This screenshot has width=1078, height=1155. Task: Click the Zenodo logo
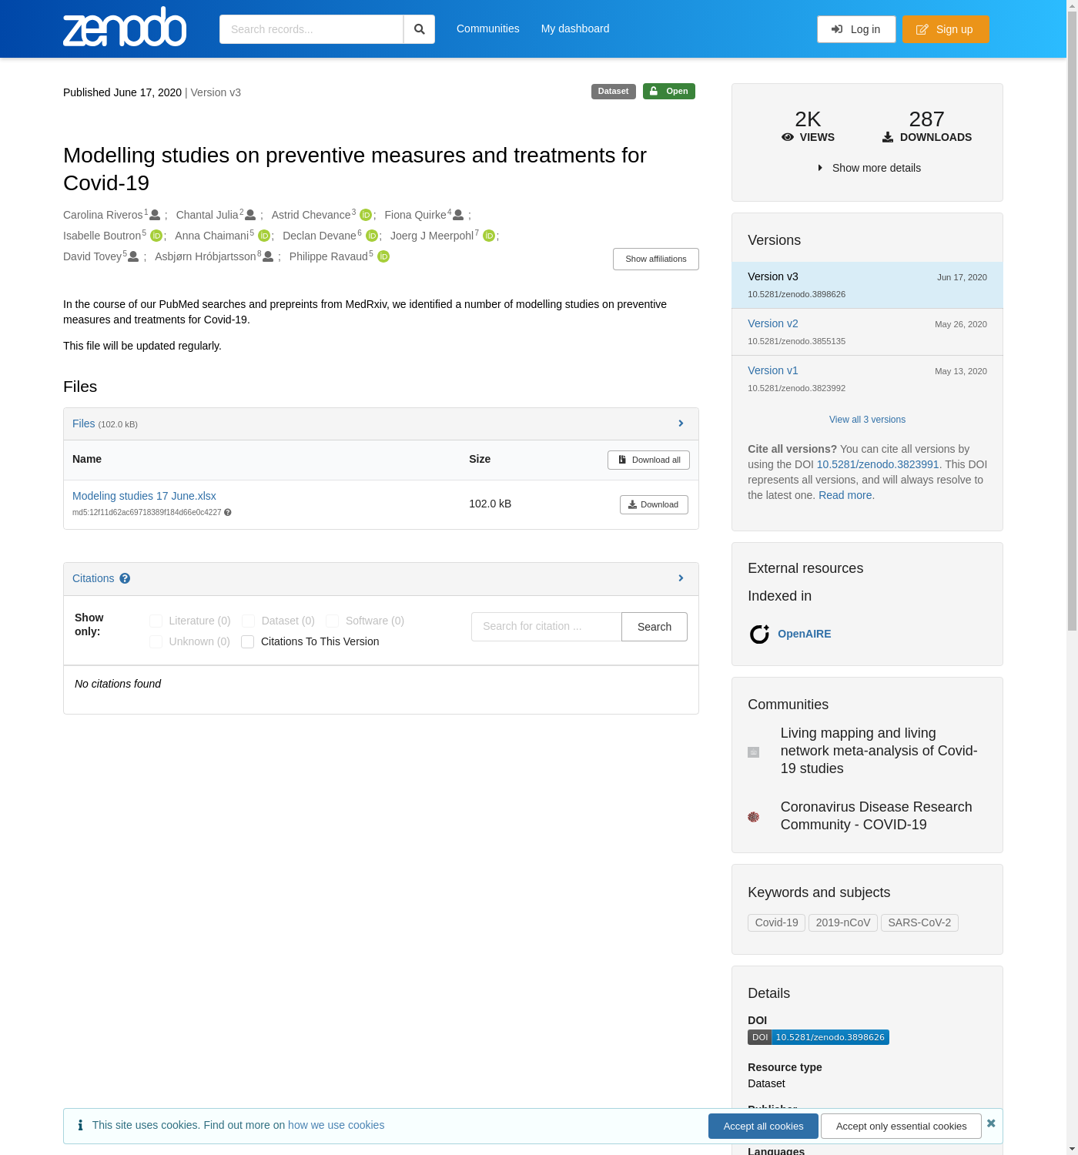[125, 28]
